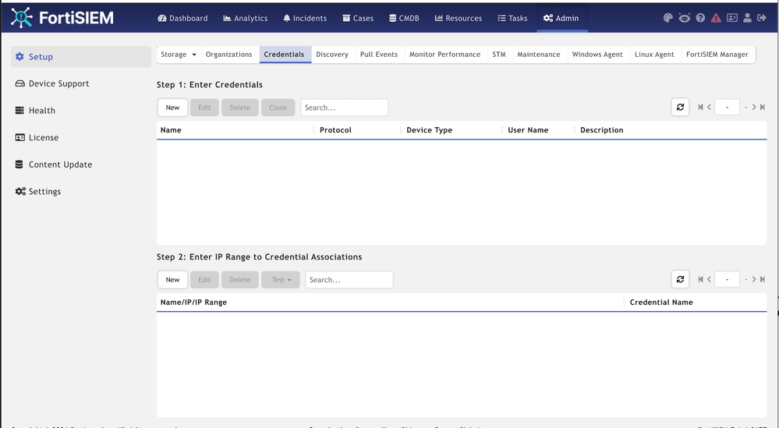779x428 pixels.
Task: Open the theme palette icon
Action: click(668, 18)
